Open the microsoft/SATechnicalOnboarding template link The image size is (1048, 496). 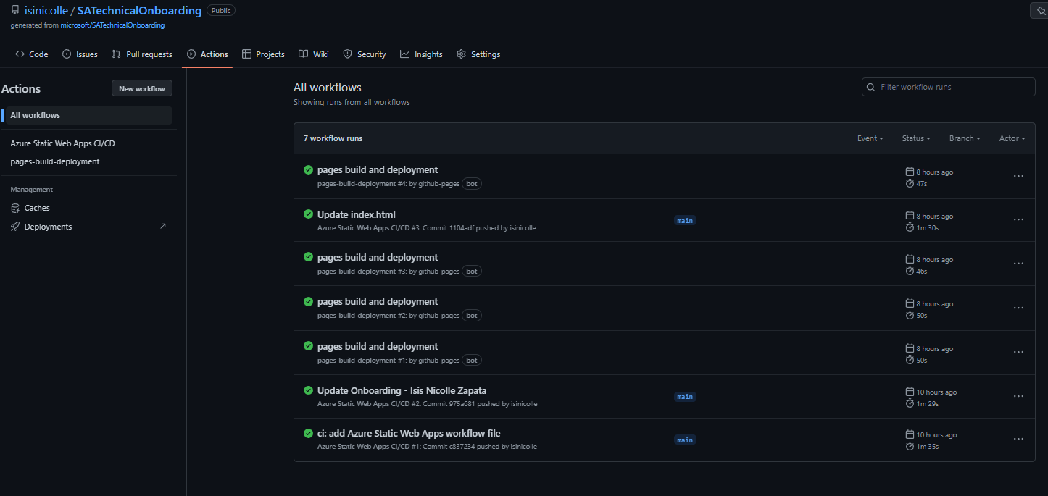tap(112, 25)
